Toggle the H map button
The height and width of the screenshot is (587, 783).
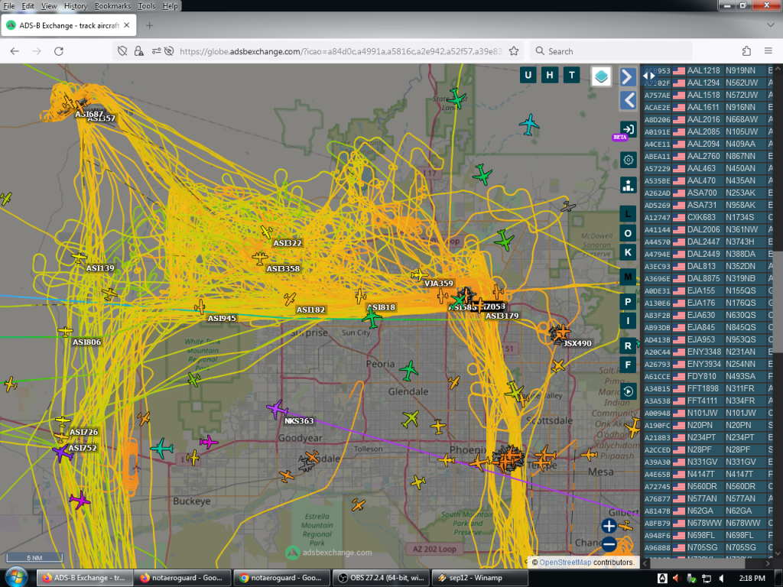click(x=550, y=75)
